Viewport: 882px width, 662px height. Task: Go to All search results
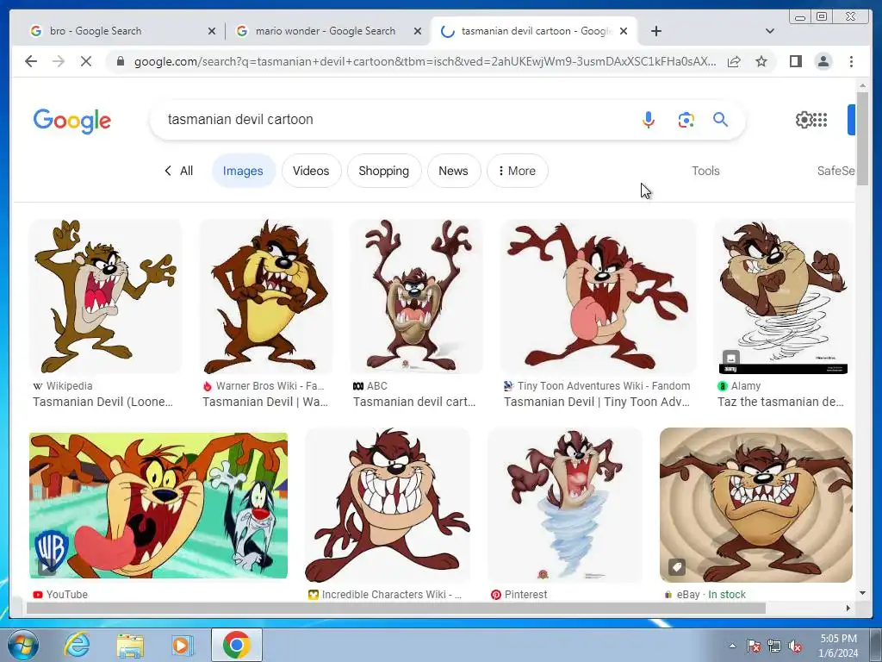coord(178,171)
